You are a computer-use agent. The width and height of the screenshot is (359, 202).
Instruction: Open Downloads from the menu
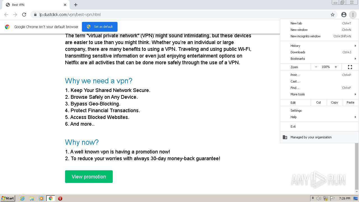[319, 52]
